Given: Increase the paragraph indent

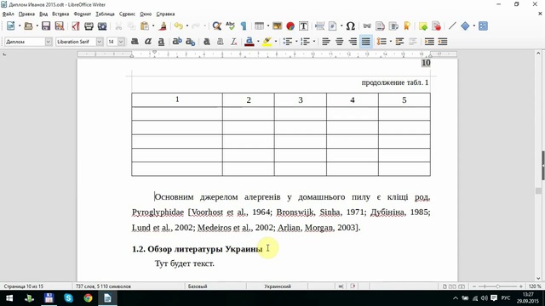Looking at the screenshot, I should (429, 42).
